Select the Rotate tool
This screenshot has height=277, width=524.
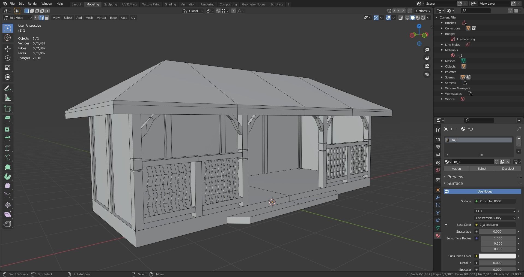(8, 58)
